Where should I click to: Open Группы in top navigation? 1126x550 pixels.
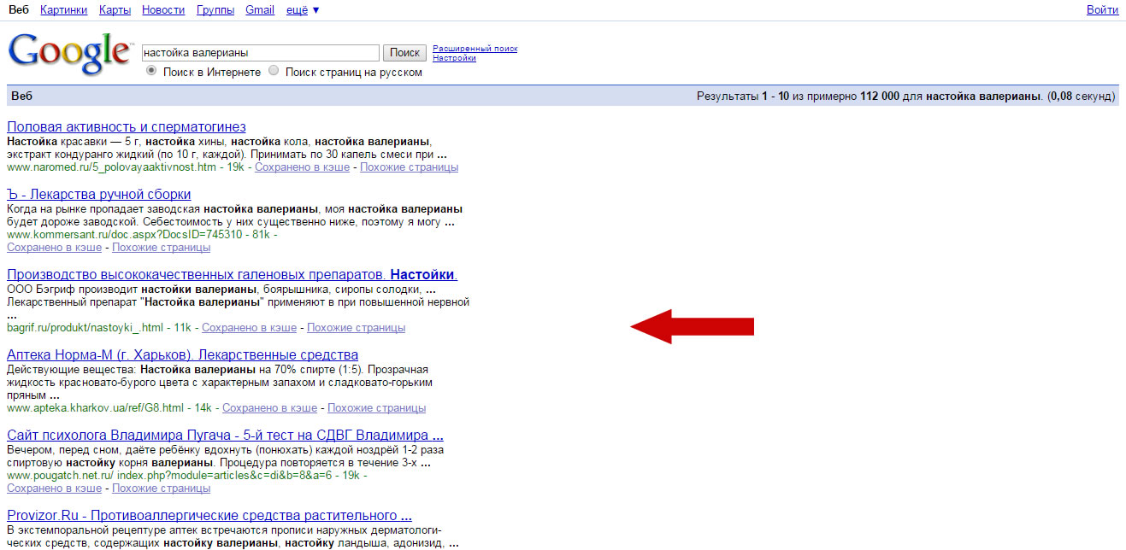[215, 10]
